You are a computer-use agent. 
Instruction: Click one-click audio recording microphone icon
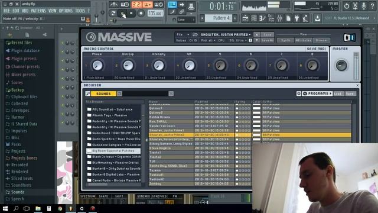[364, 6]
